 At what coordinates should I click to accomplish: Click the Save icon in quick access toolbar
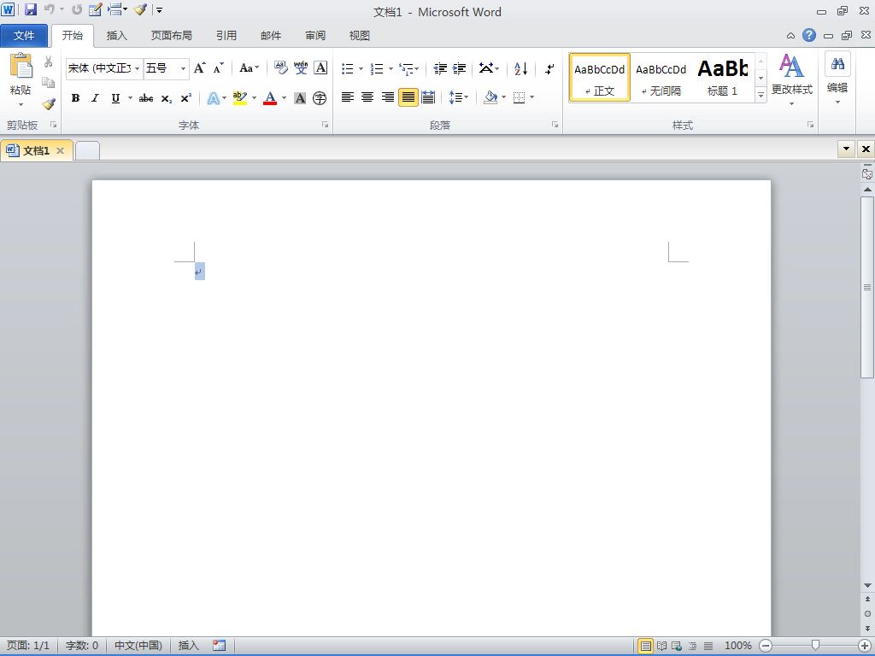click(31, 9)
